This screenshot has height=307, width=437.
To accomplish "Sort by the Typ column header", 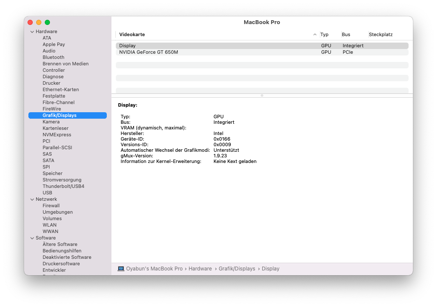I will [324, 34].
